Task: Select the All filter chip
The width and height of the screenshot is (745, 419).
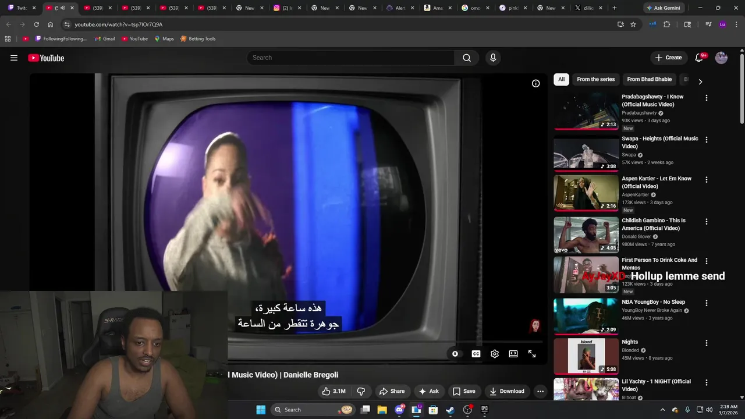Action: pos(561,79)
